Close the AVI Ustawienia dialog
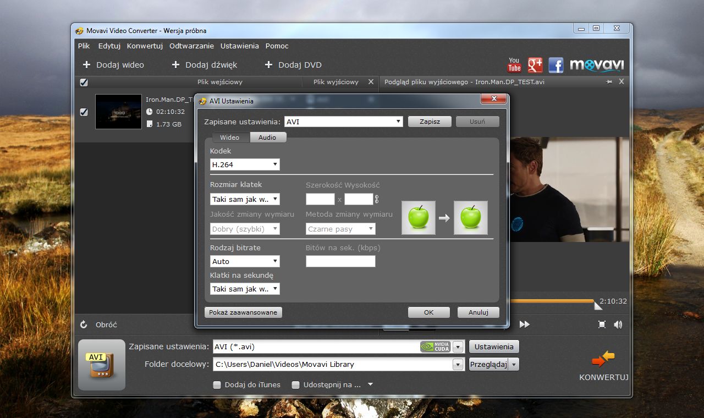This screenshot has width=704, height=418. pos(493,99)
